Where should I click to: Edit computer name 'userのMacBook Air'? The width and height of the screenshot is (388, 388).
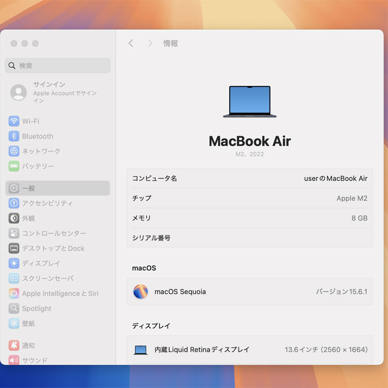coord(335,179)
